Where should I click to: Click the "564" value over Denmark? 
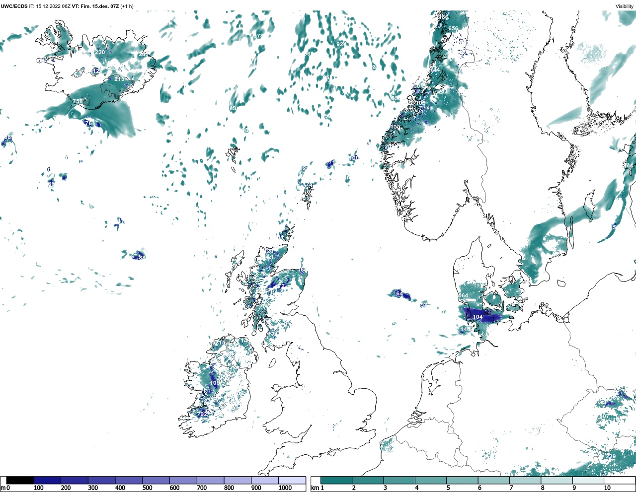click(x=463, y=295)
